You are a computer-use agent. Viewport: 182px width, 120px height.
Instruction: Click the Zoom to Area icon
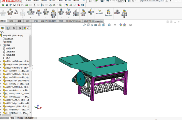click(88, 25)
